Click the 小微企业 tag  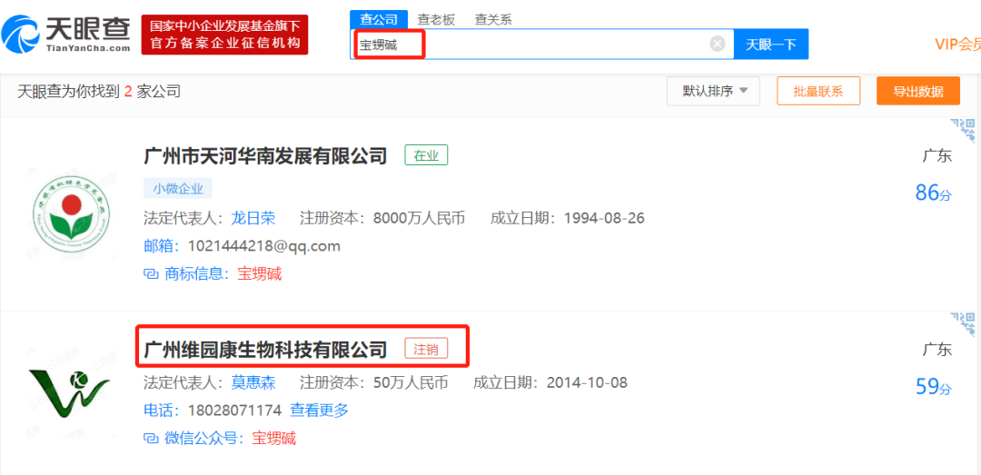point(178,188)
